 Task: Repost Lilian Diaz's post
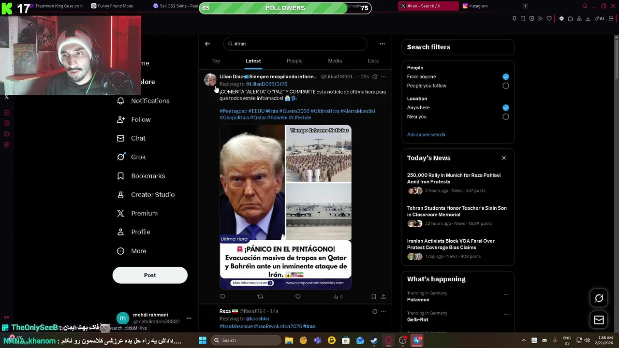coord(260,296)
